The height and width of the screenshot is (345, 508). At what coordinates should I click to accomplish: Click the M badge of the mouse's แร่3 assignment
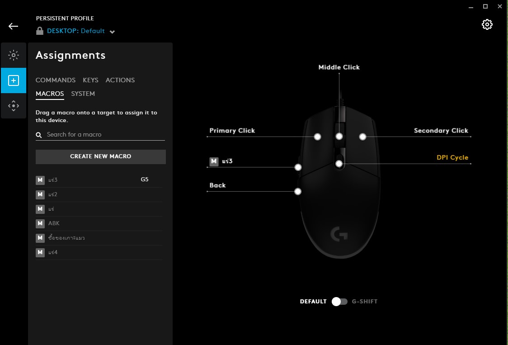click(x=214, y=161)
